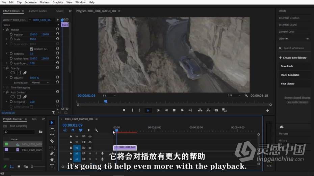Click Add Marker in program monitor
This screenshot has width=314, height=176.
[124, 110]
